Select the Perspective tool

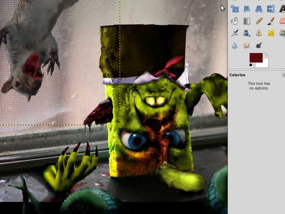point(259,9)
